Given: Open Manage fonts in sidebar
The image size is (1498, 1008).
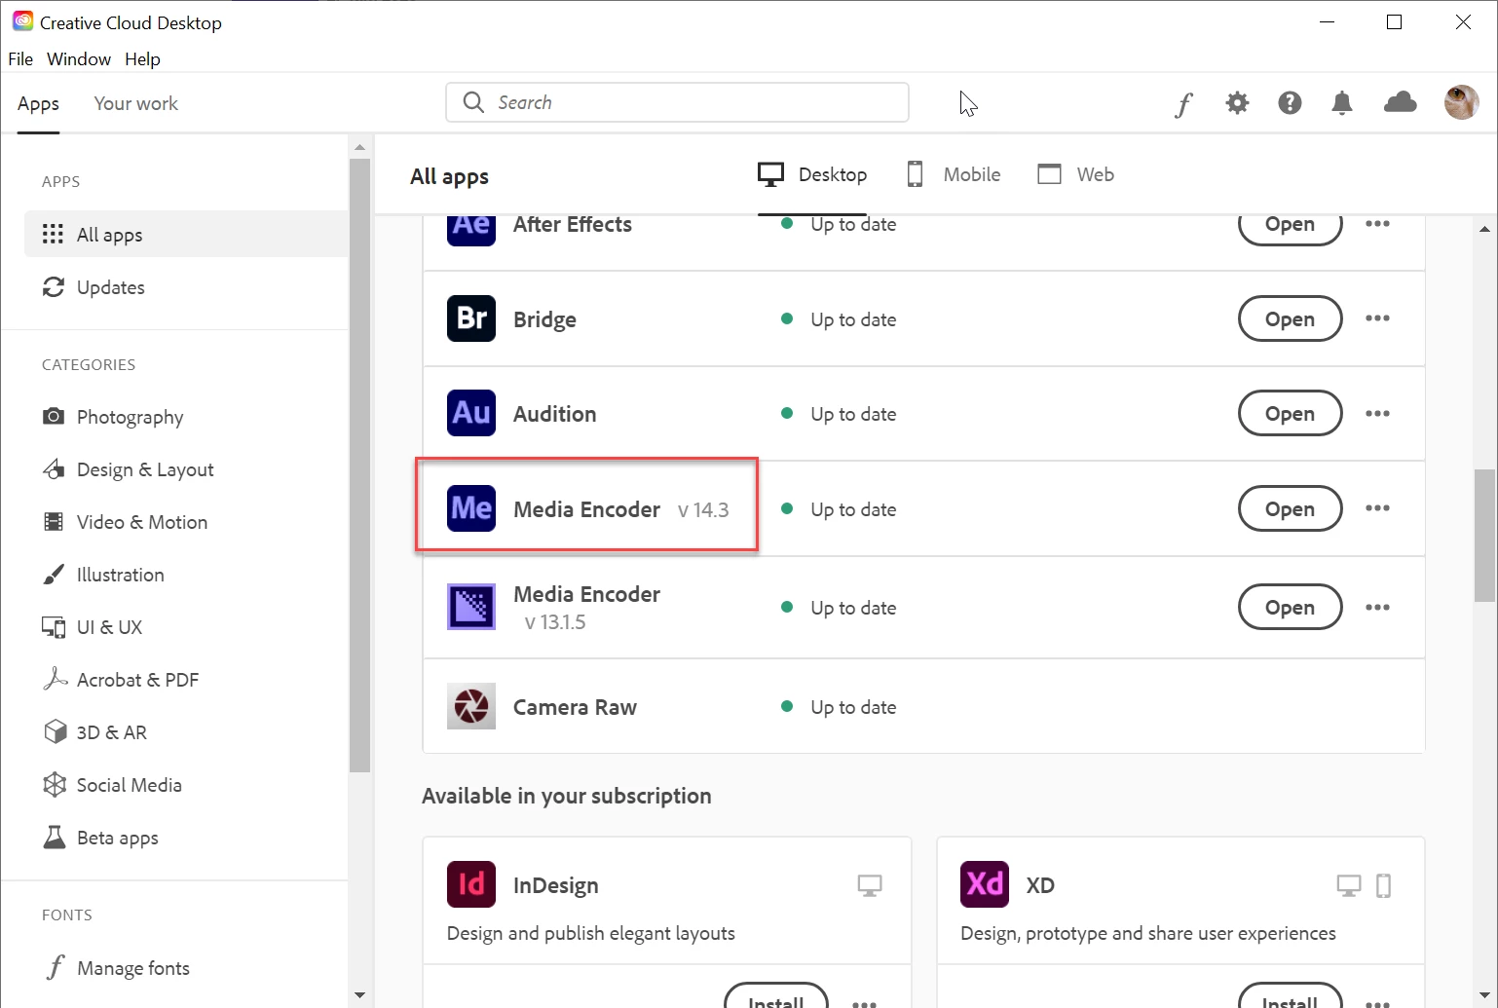Looking at the screenshot, I should (x=116, y=968).
